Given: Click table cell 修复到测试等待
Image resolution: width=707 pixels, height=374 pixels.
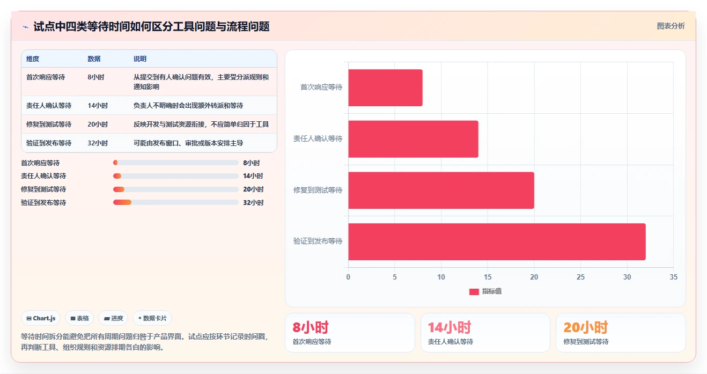Looking at the screenshot, I should (49, 124).
